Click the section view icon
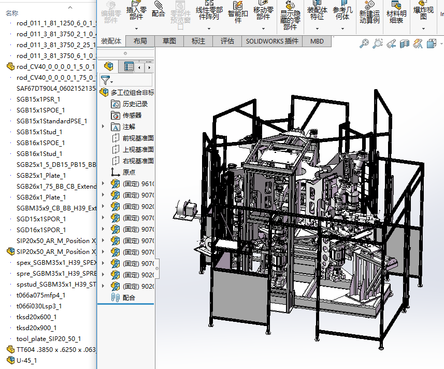Image resolution: width=444 pixels, height=369 pixels. (404, 45)
